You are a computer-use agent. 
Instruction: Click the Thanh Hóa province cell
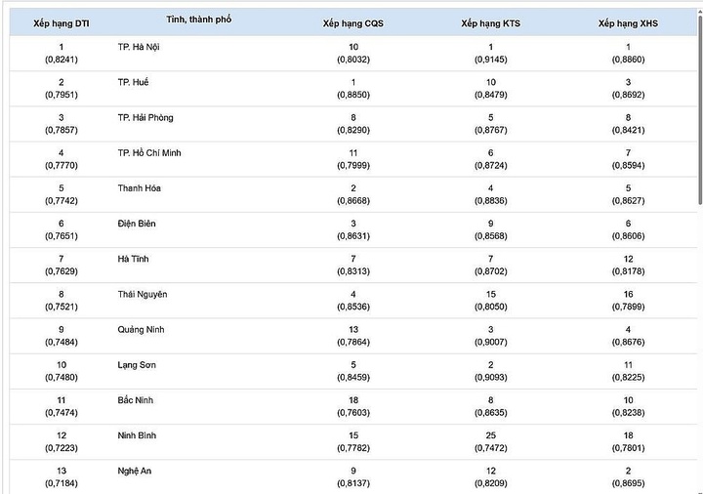click(137, 188)
